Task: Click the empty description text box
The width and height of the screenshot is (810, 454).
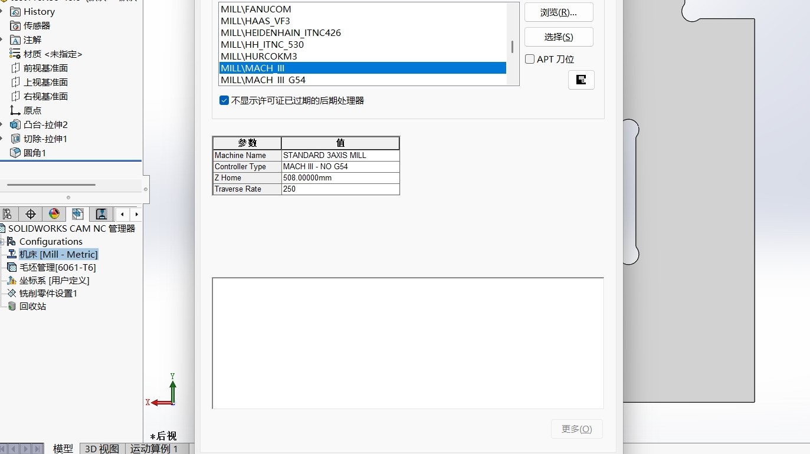Action: pos(408,343)
